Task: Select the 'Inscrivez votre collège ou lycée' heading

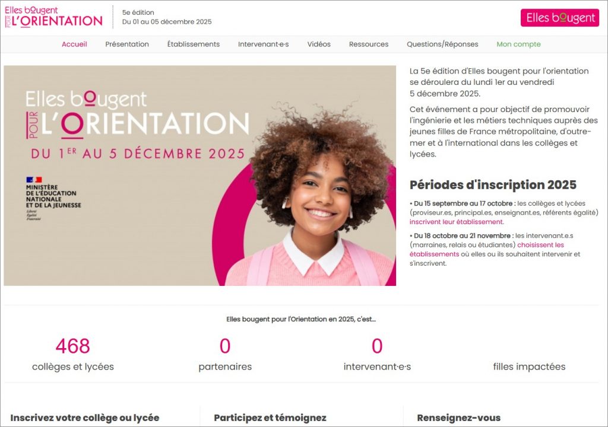Action: coord(84,418)
